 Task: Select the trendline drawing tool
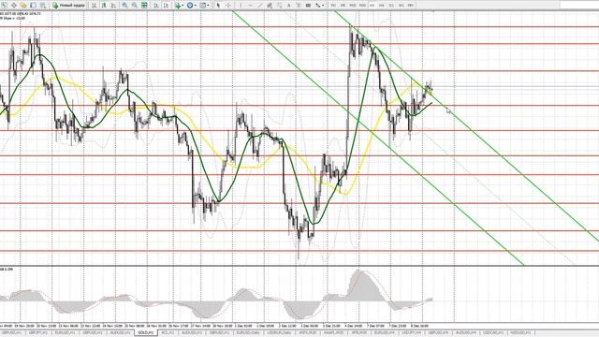point(260,6)
